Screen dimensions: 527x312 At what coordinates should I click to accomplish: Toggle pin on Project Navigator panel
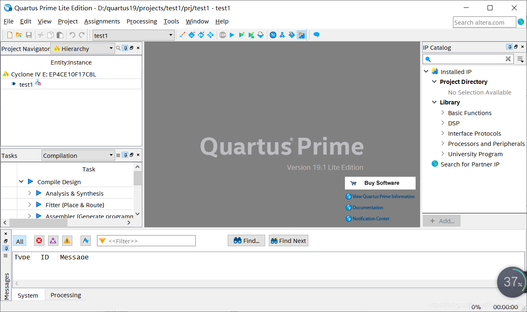[x=125, y=48]
